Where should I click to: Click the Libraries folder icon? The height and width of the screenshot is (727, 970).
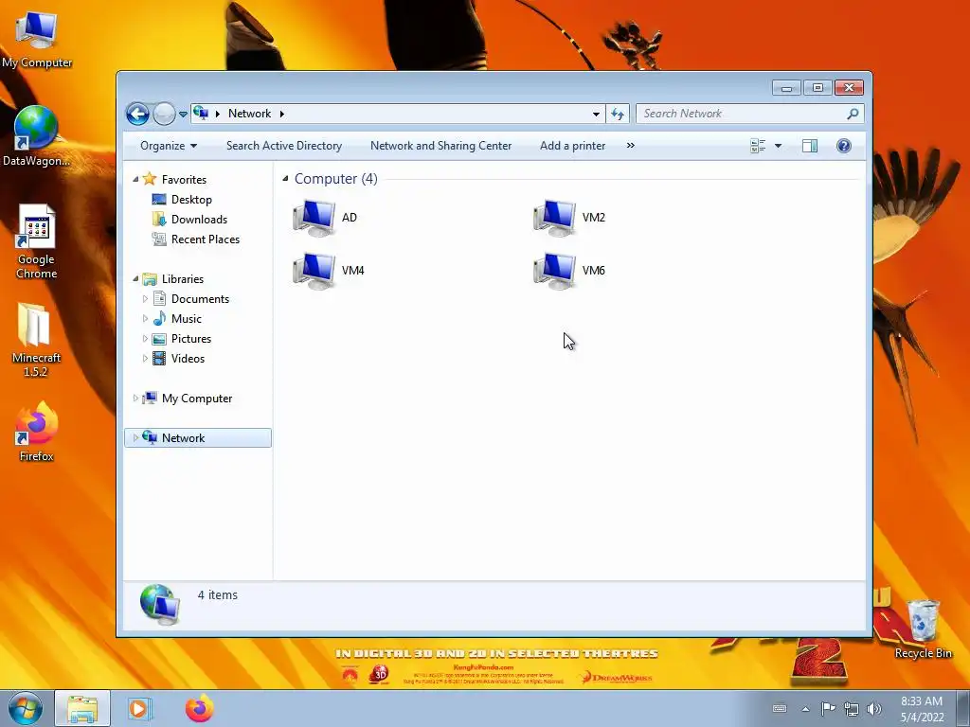[149, 279]
